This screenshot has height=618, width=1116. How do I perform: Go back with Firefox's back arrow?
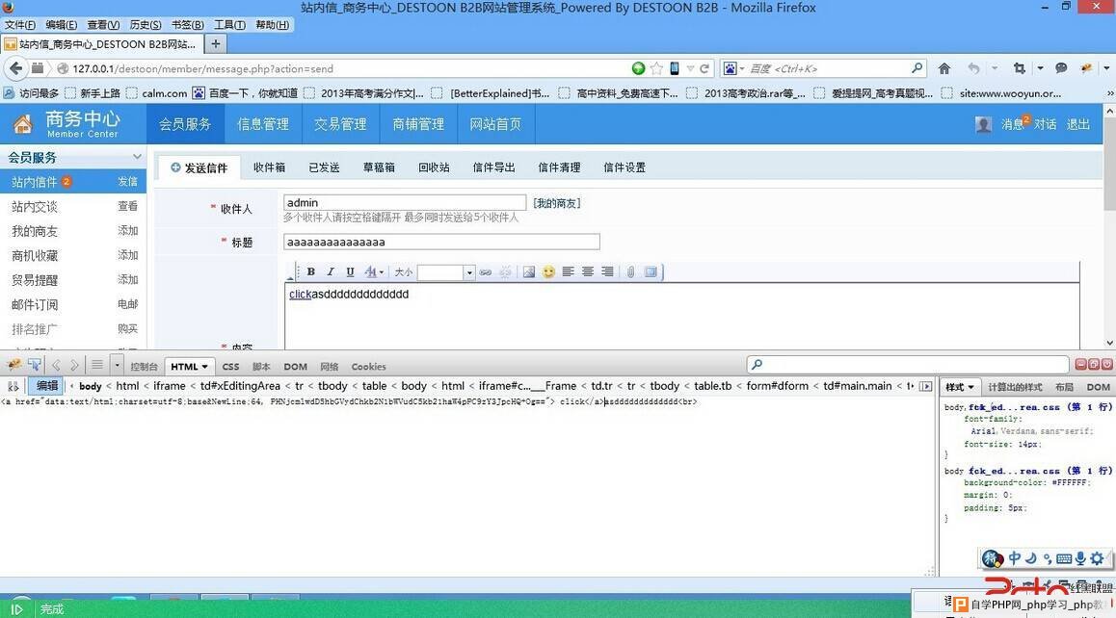15,68
